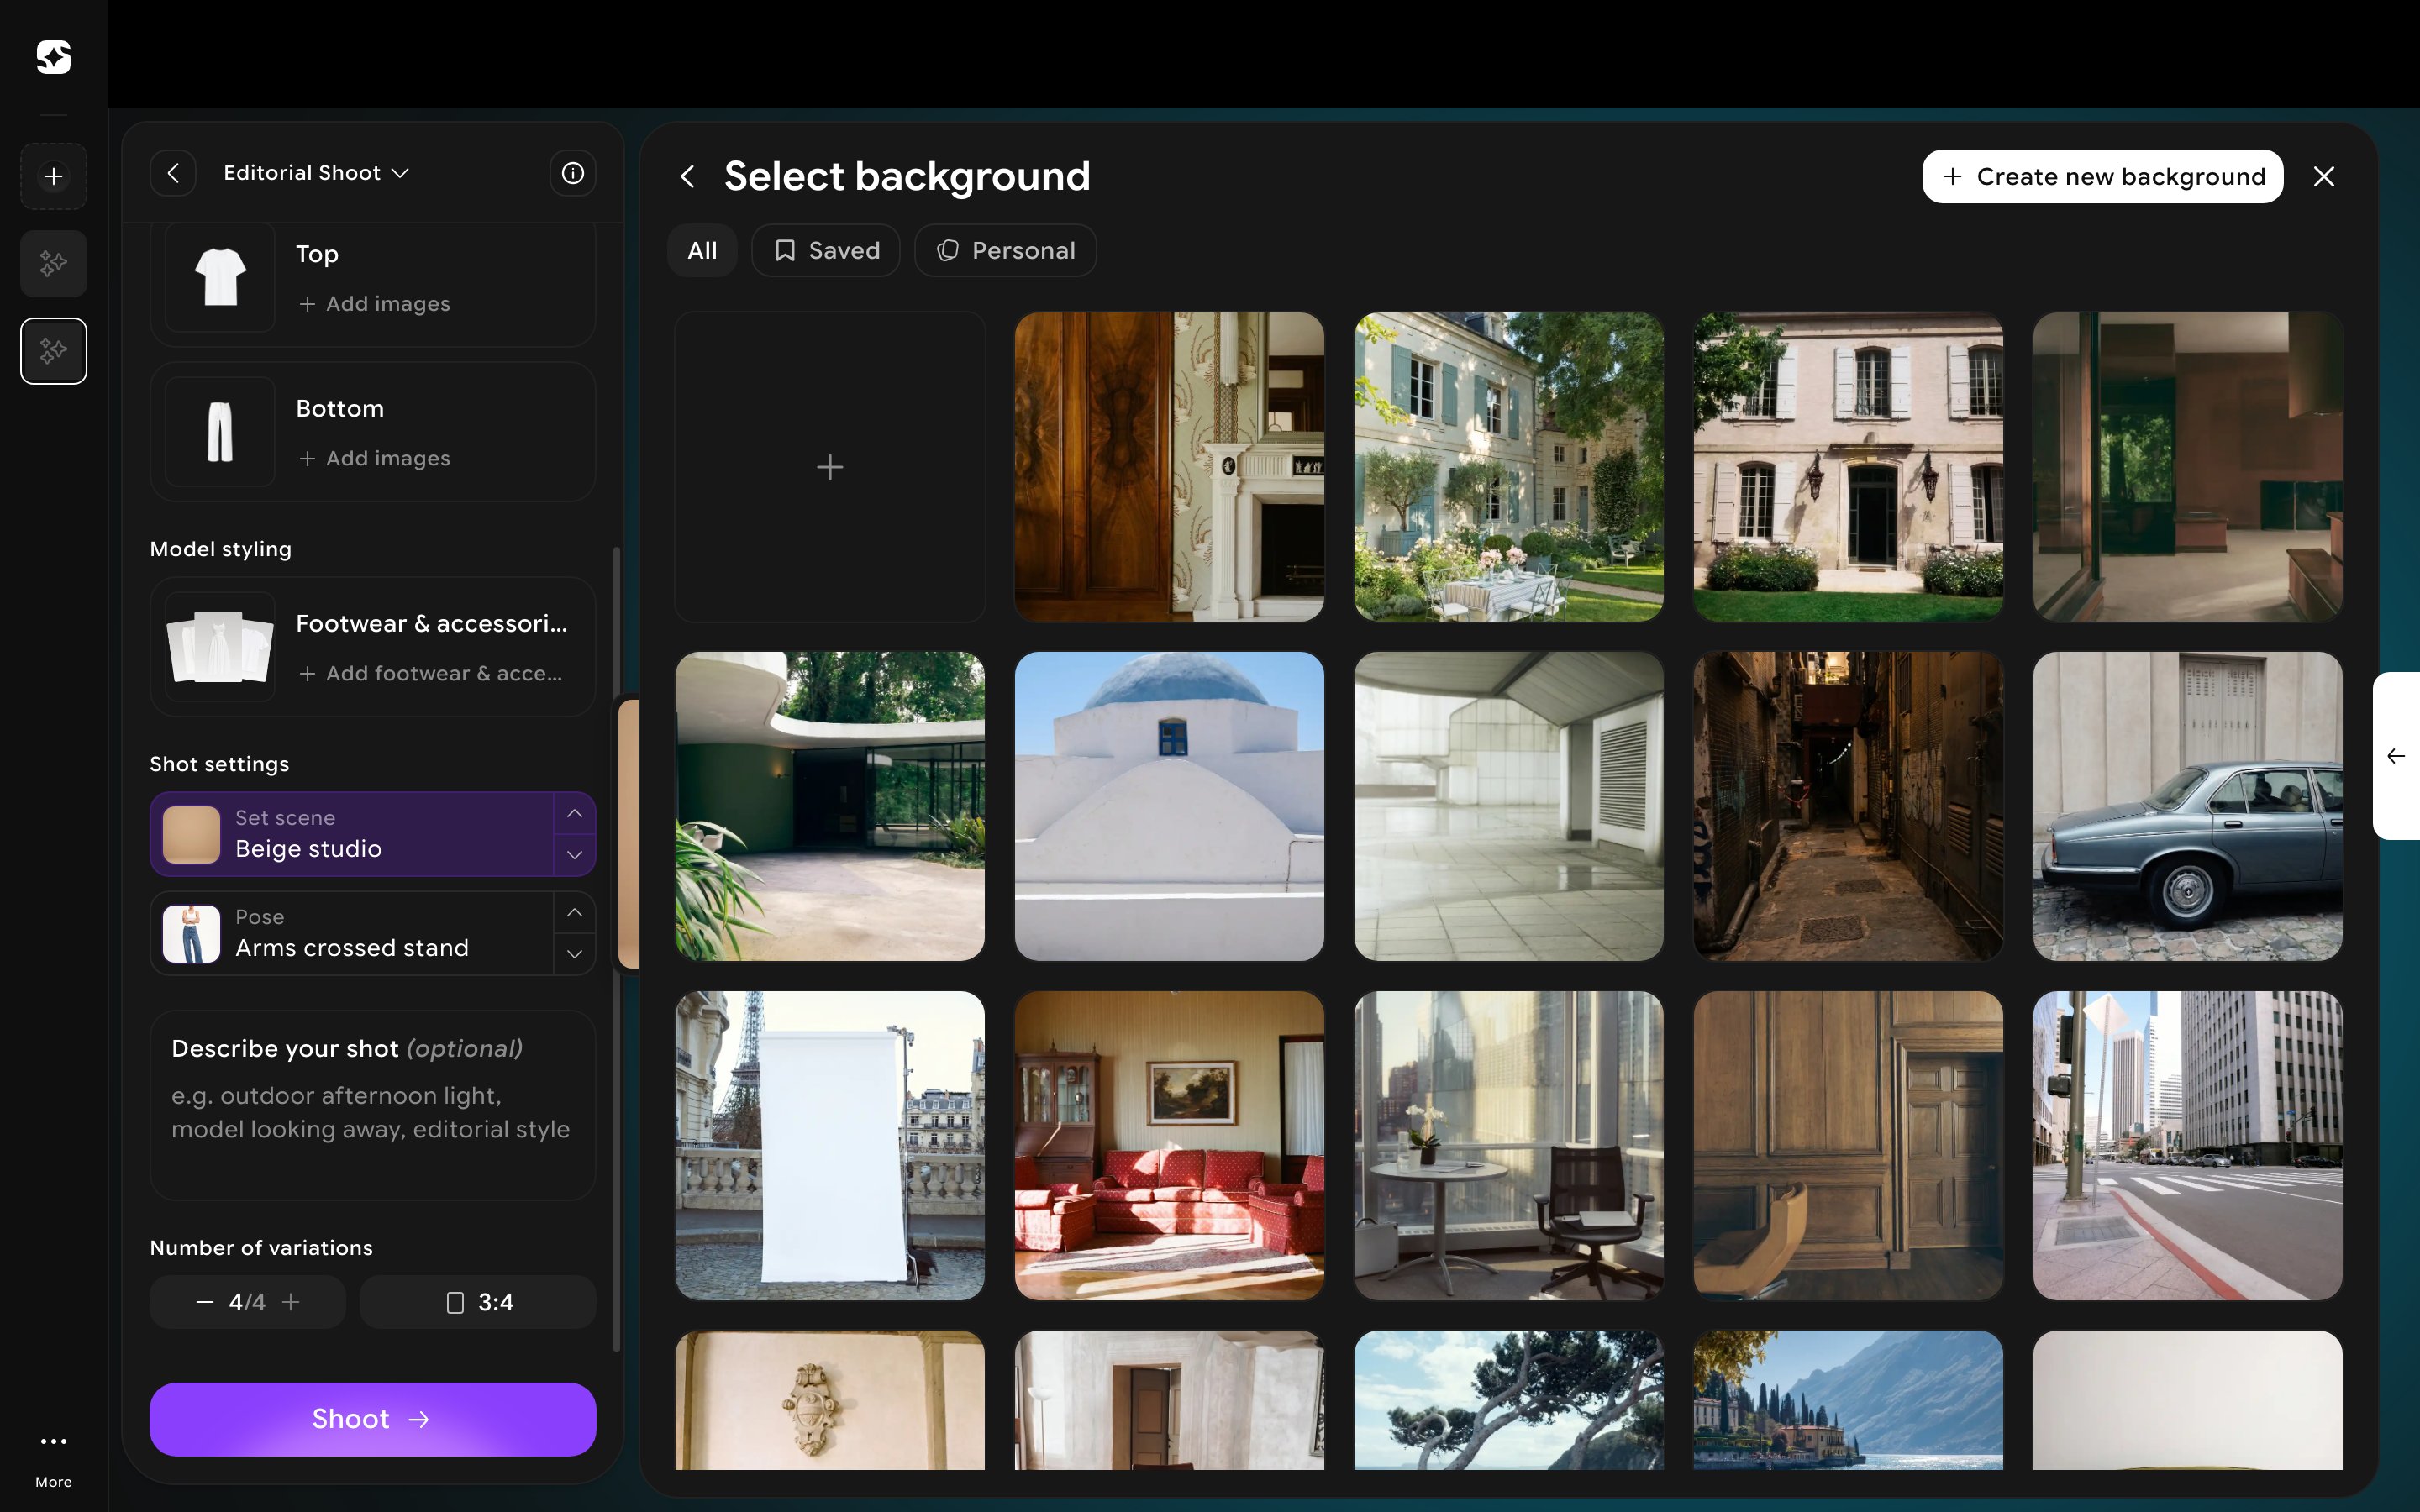Screen dimensions: 2420x1512
Task: Click the Footwear & accessories title text
Action: coord(431,624)
